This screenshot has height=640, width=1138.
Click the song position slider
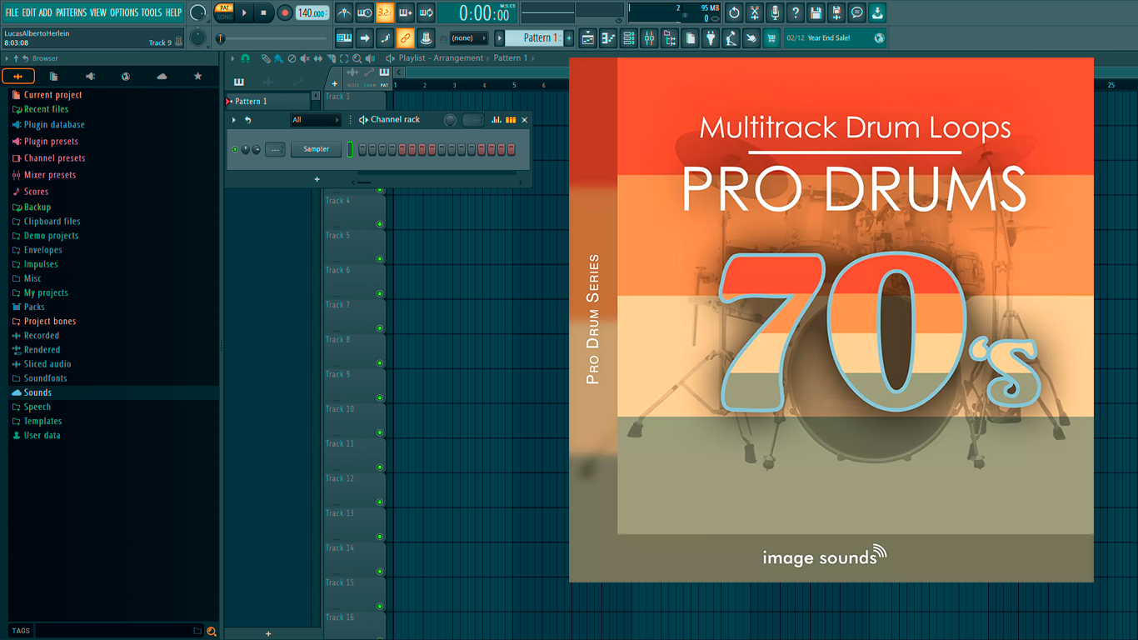point(272,38)
